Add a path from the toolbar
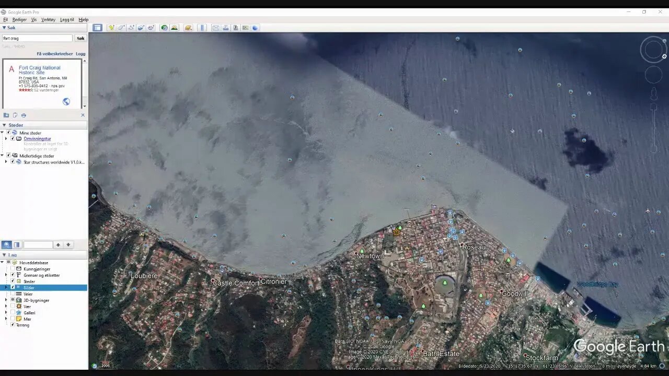Viewport: 669px width, 376px height. (x=131, y=28)
